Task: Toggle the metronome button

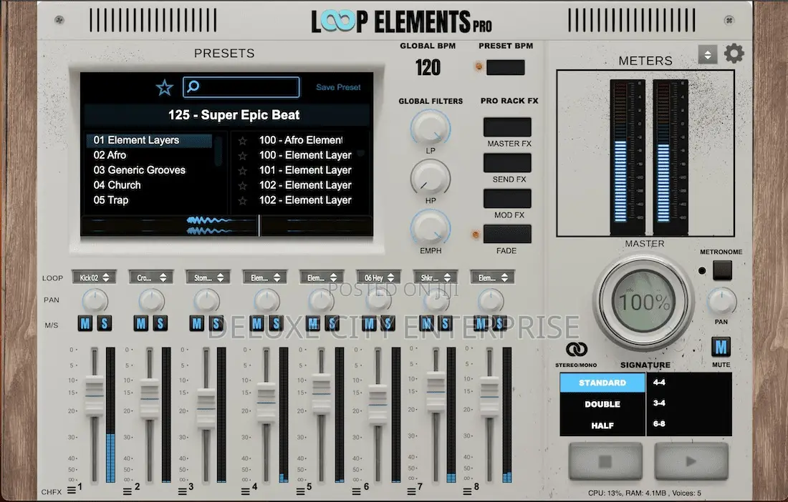Action: (722, 271)
